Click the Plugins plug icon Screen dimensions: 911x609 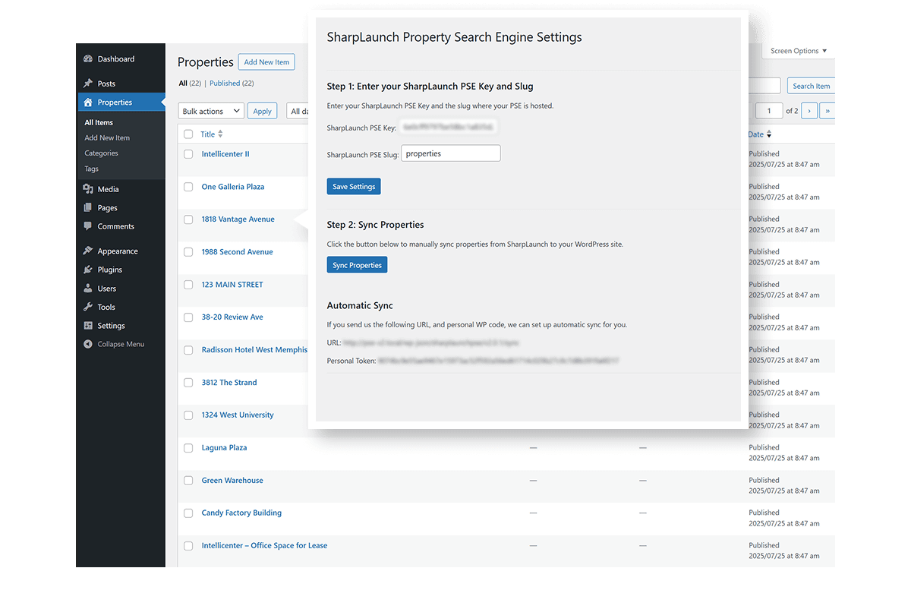(x=88, y=270)
